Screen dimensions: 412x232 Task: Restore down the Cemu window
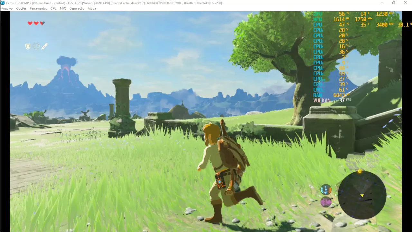393,3
